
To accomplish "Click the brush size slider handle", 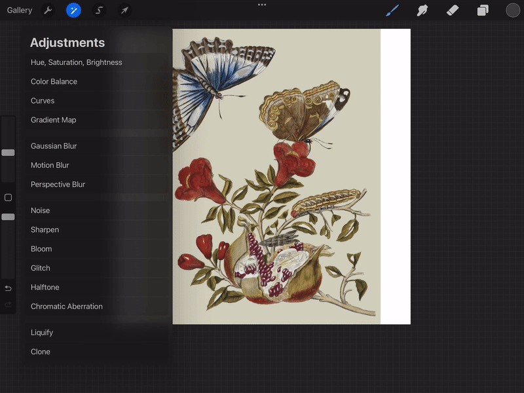I will pos(8,153).
